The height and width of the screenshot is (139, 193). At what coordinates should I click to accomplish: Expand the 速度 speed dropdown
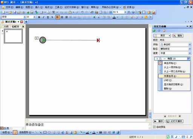pos(190,53)
